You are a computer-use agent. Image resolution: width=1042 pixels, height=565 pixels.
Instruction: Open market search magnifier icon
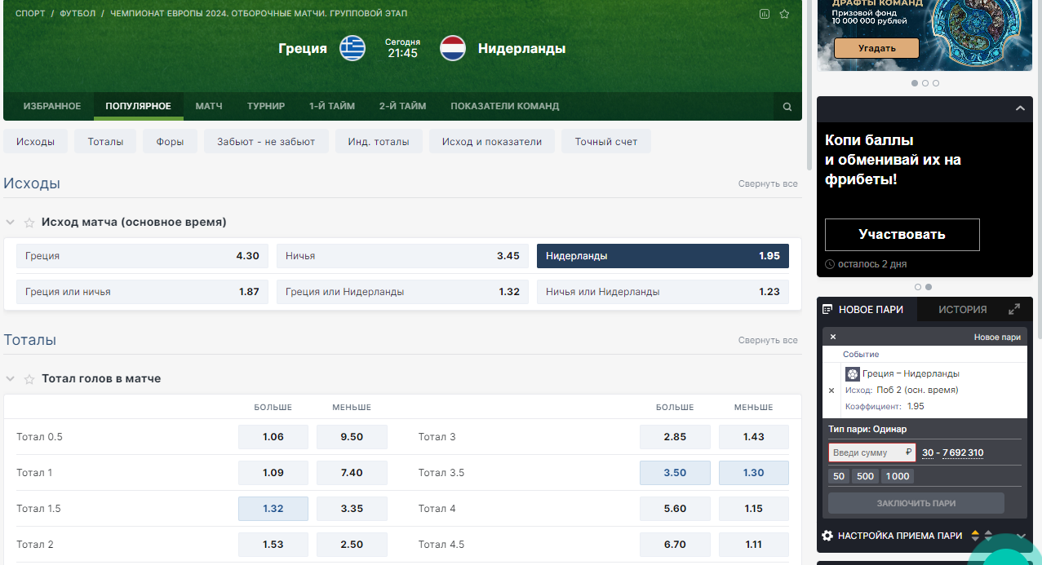tap(787, 107)
